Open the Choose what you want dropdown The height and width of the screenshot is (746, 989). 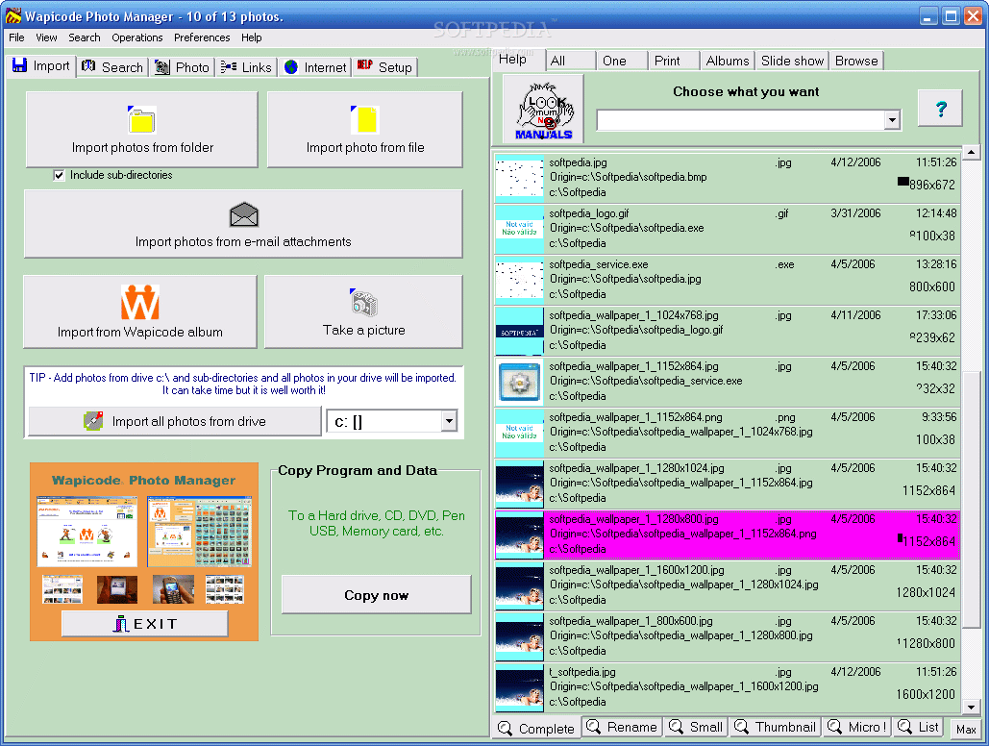pos(891,120)
